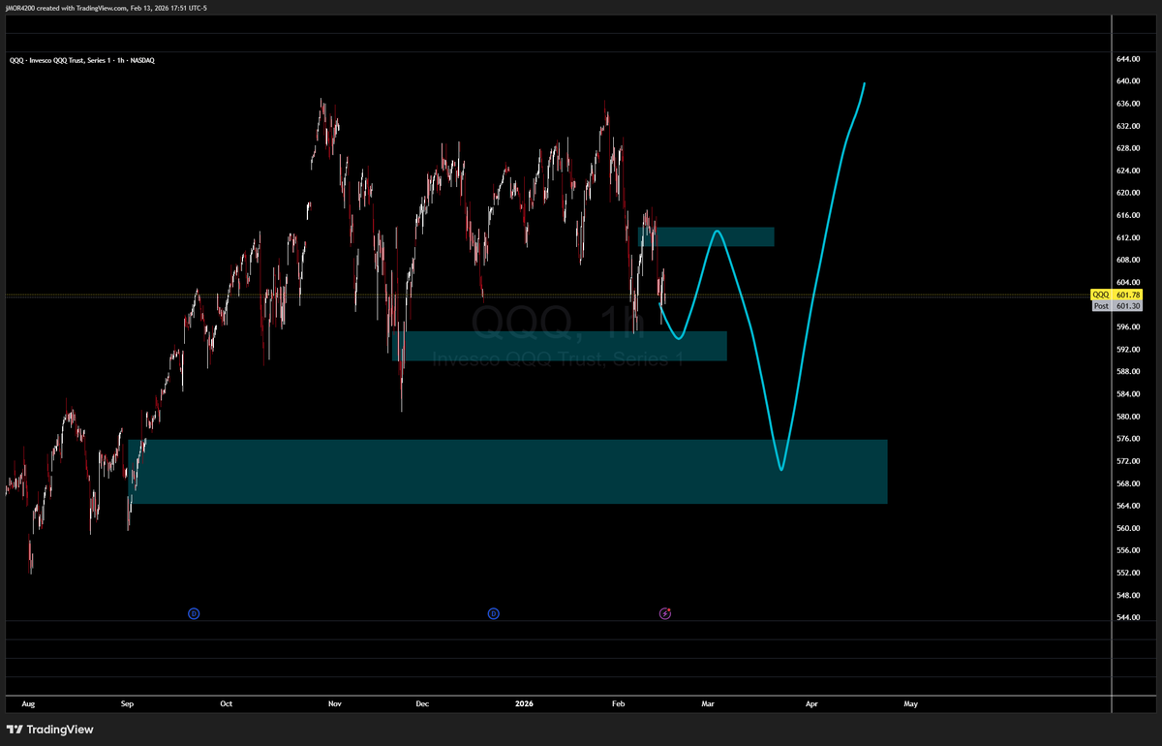The width and height of the screenshot is (1162, 746).
Task: Click the 640.00 price scale label
Action: pyautogui.click(x=1129, y=81)
